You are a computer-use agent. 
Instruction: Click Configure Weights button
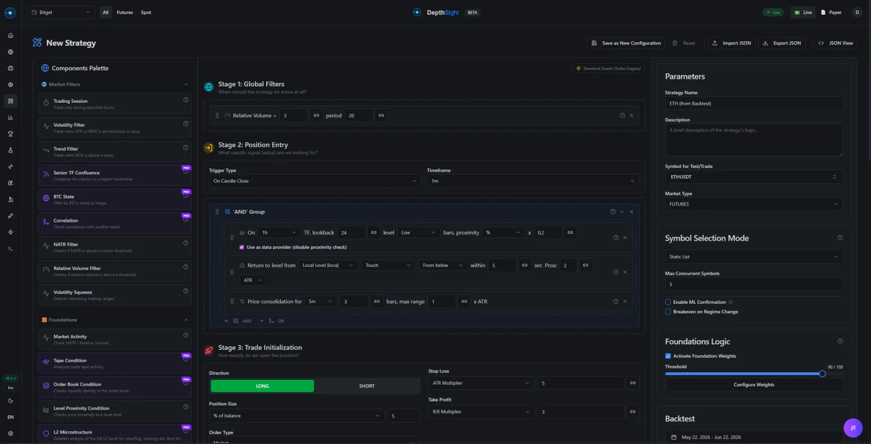tap(754, 385)
